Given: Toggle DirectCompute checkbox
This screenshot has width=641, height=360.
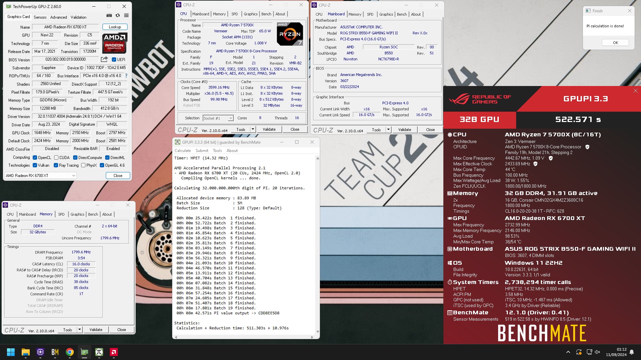Looking at the screenshot, I should (x=75, y=158).
